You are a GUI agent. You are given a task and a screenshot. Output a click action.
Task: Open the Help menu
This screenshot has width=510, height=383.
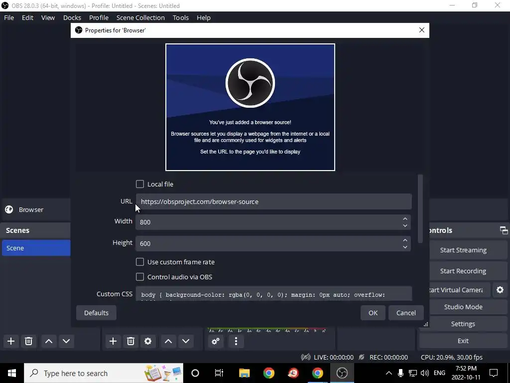tap(204, 17)
